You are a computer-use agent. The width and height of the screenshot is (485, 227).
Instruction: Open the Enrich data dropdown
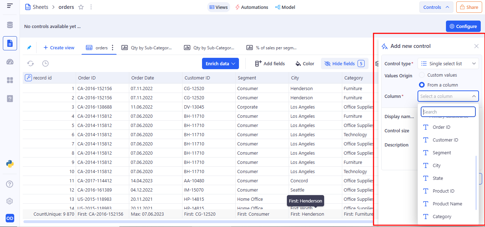pyautogui.click(x=220, y=63)
